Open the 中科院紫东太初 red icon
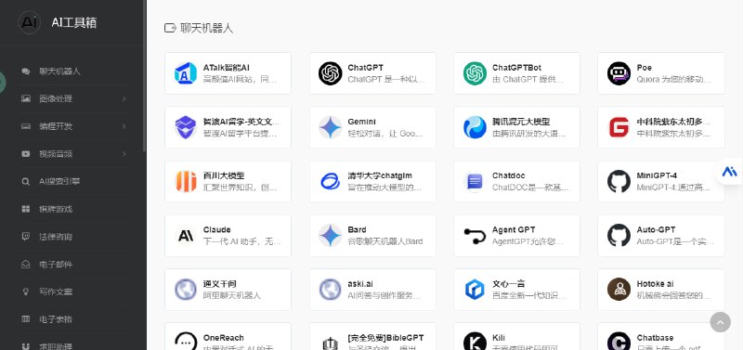 [x=619, y=127]
